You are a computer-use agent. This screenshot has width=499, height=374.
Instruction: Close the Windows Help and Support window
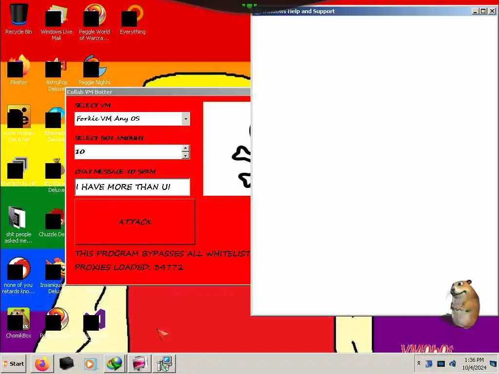click(x=492, y=11)
